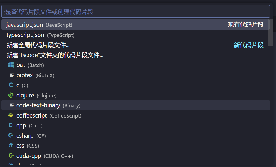Select 新建"tscode"文件夹的代码片段文件 entry
276x167 pixels.
coord(55,55)
